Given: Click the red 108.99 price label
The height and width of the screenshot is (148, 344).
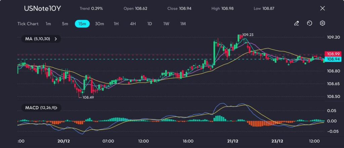Looking at the screenshot, I should tap(332, 54).
